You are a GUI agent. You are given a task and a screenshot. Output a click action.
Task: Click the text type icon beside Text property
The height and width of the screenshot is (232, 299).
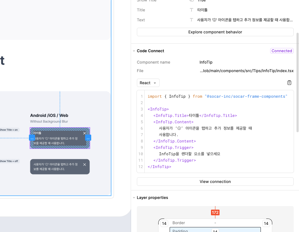[191, 20]
